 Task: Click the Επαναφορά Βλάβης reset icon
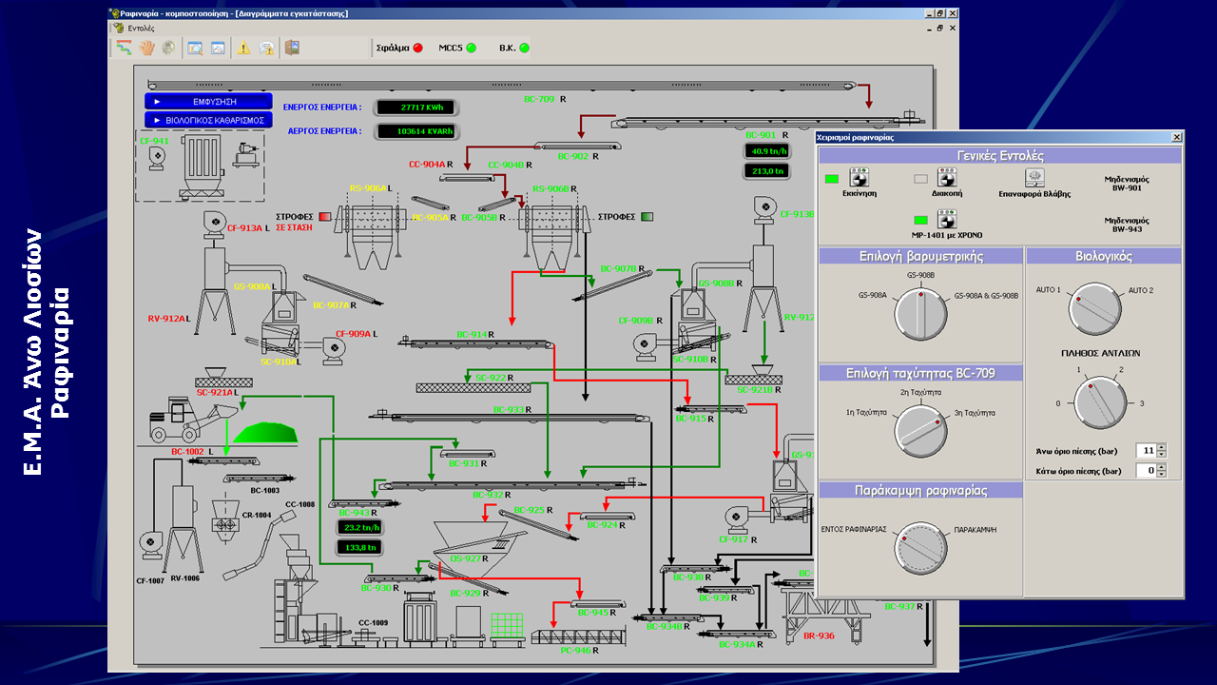(x=1034, y=178)
